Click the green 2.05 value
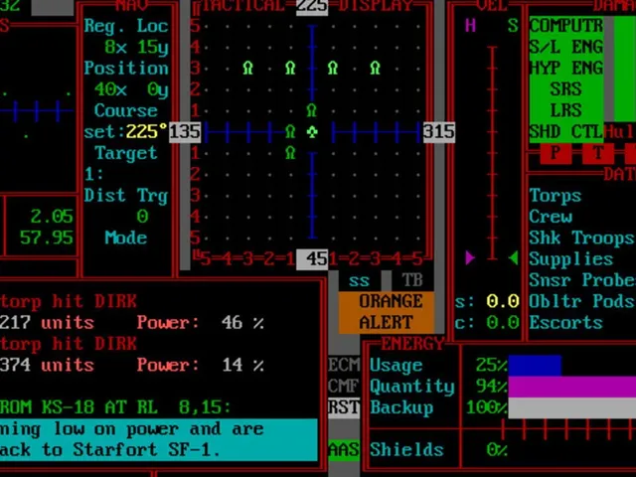 pyautogui.click(x=52, y=217)
